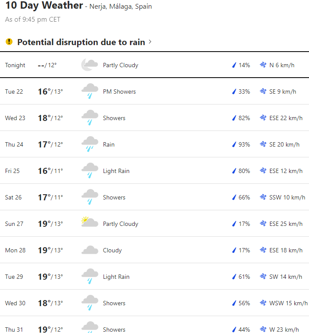Click the moon icon for Tonight

(89, 65)
